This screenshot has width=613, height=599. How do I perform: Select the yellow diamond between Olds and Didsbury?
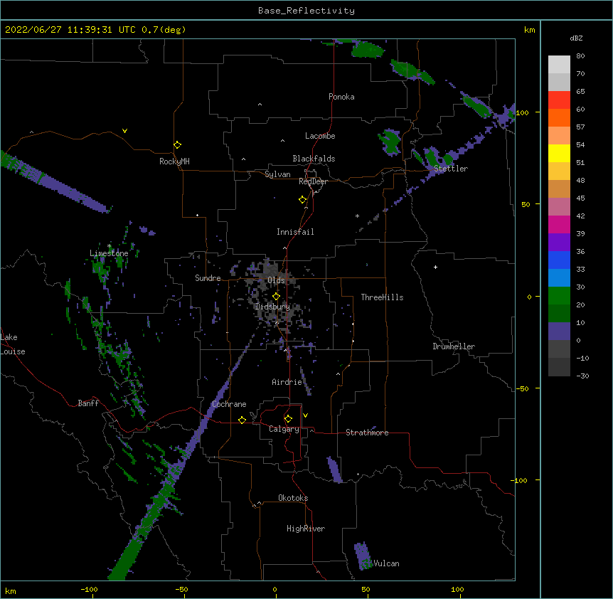276,296
